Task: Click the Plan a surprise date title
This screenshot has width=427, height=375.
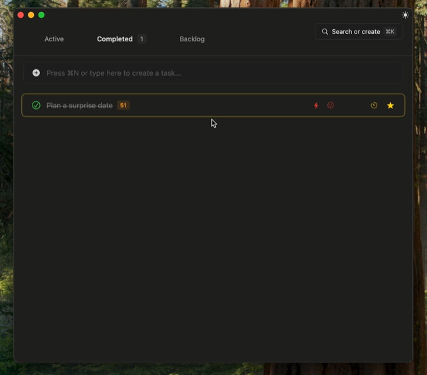Action: (80, 106)
